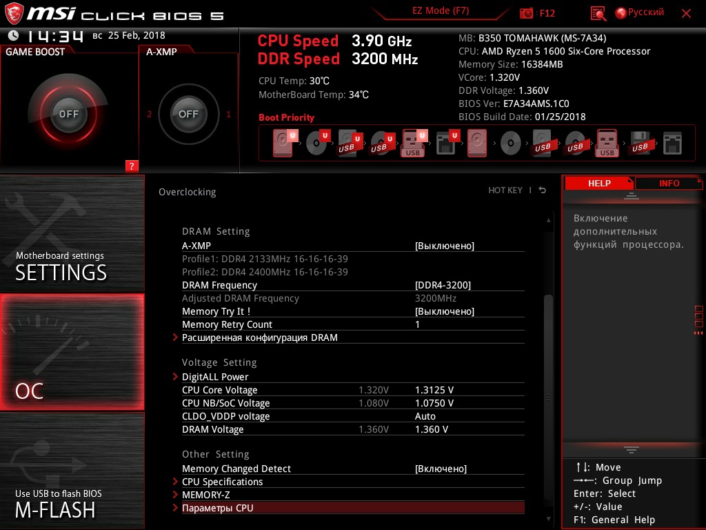Click the F12 screenshot label
This screenshot has height=530, width=706.
tap(547, 13)
